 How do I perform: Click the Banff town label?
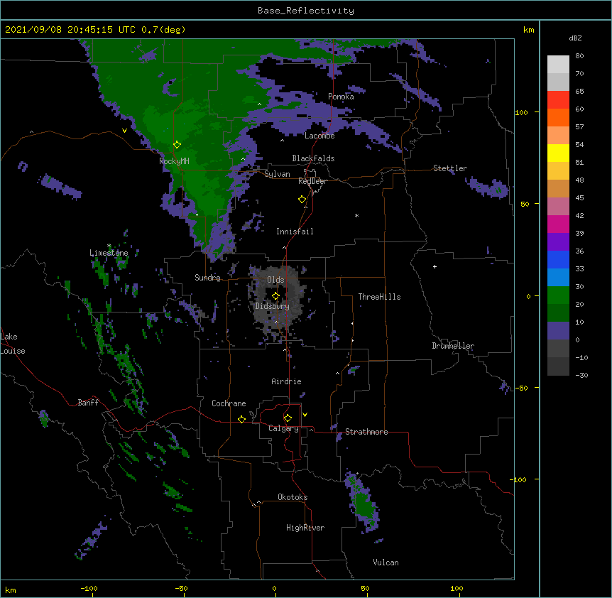click(88, 403)
